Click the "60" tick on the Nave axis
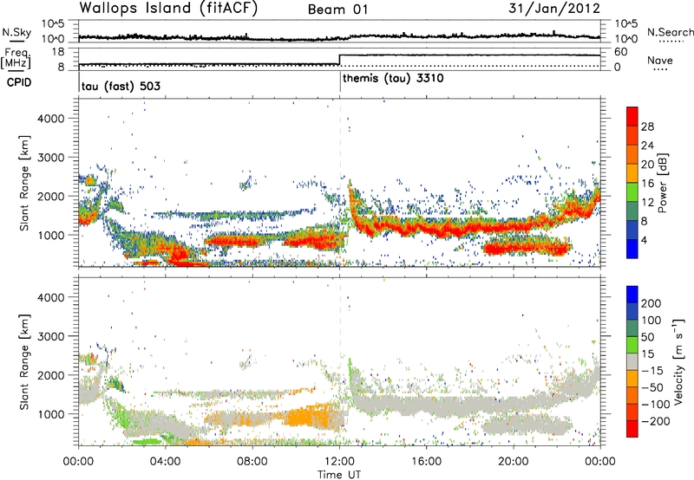 tap(620, 52)
